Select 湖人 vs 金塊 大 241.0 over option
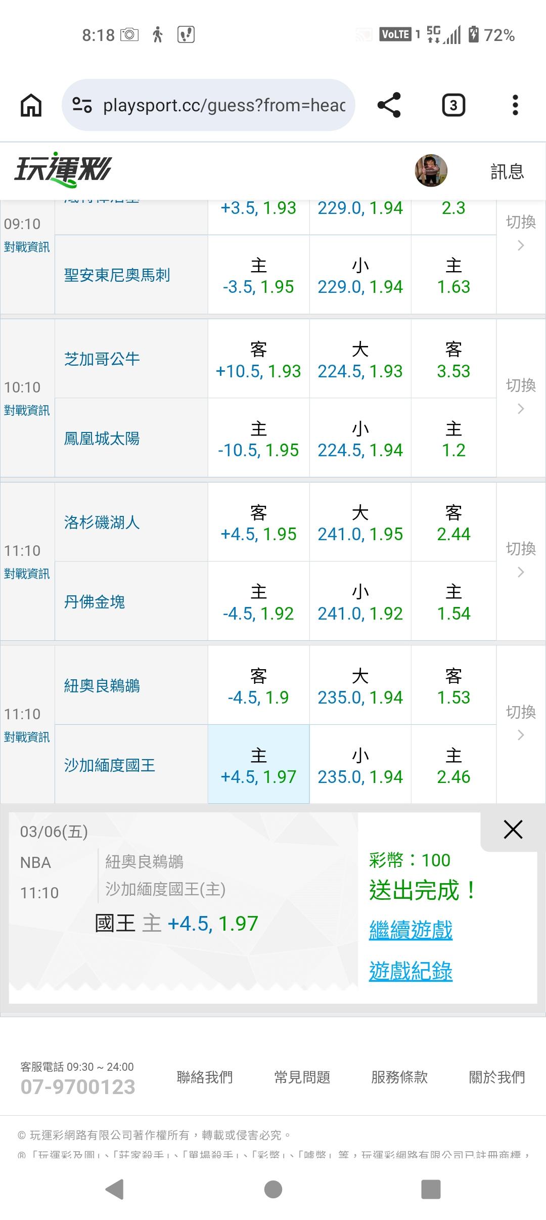This screenshot has height=1220, width=546. (x=360, y=522)
